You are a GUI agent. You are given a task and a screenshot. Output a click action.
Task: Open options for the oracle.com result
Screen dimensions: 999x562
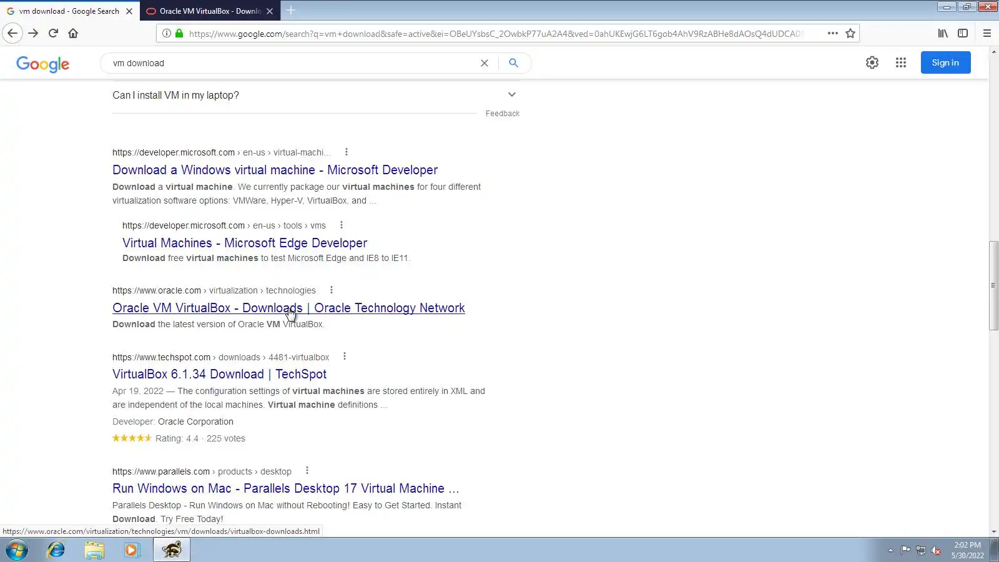tap(332, 290)
